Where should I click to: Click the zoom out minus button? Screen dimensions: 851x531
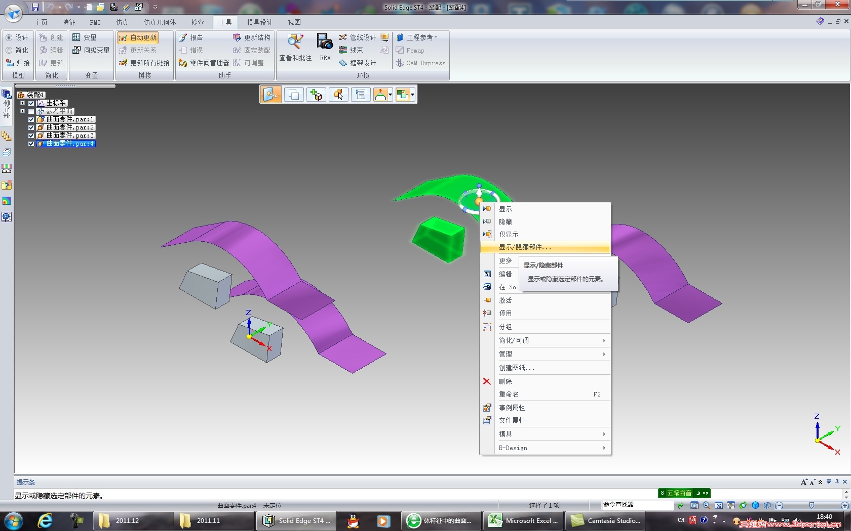click(x=780, y=505)
